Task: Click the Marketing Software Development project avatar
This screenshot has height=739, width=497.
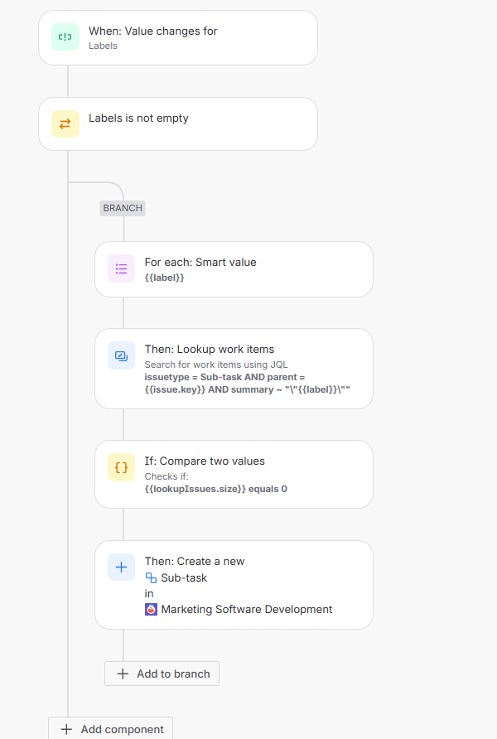Action: point(152,609)
